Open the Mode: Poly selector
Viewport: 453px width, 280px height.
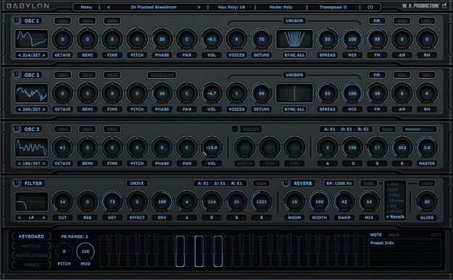point(280,7)
